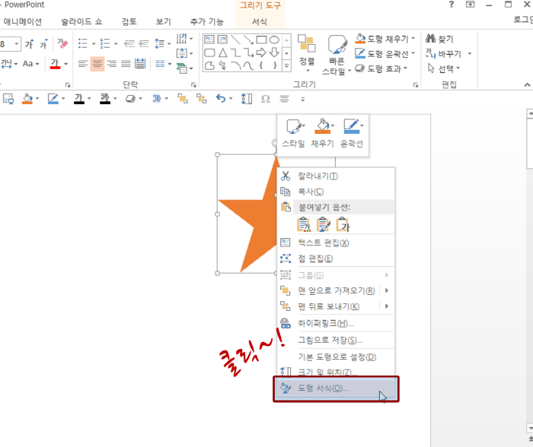Open the columns dropdown
Screen dimensions: 533x447
tap(163, 63)
